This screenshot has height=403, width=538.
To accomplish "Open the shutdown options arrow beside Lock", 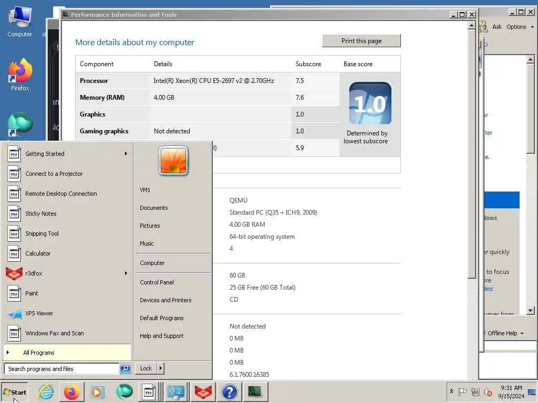I will [161, 368].
